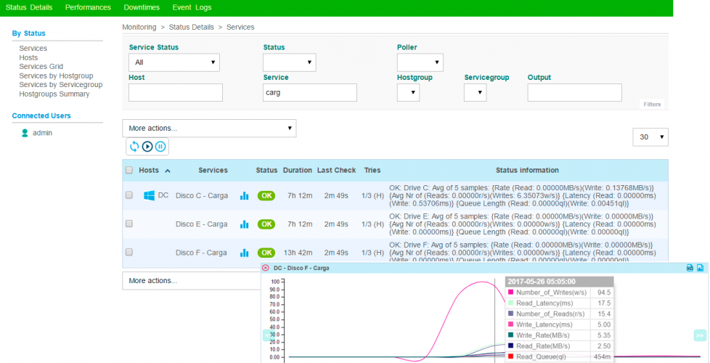
Task: Open graph icon for Disco C - Carga
Action: coord(244,195)
